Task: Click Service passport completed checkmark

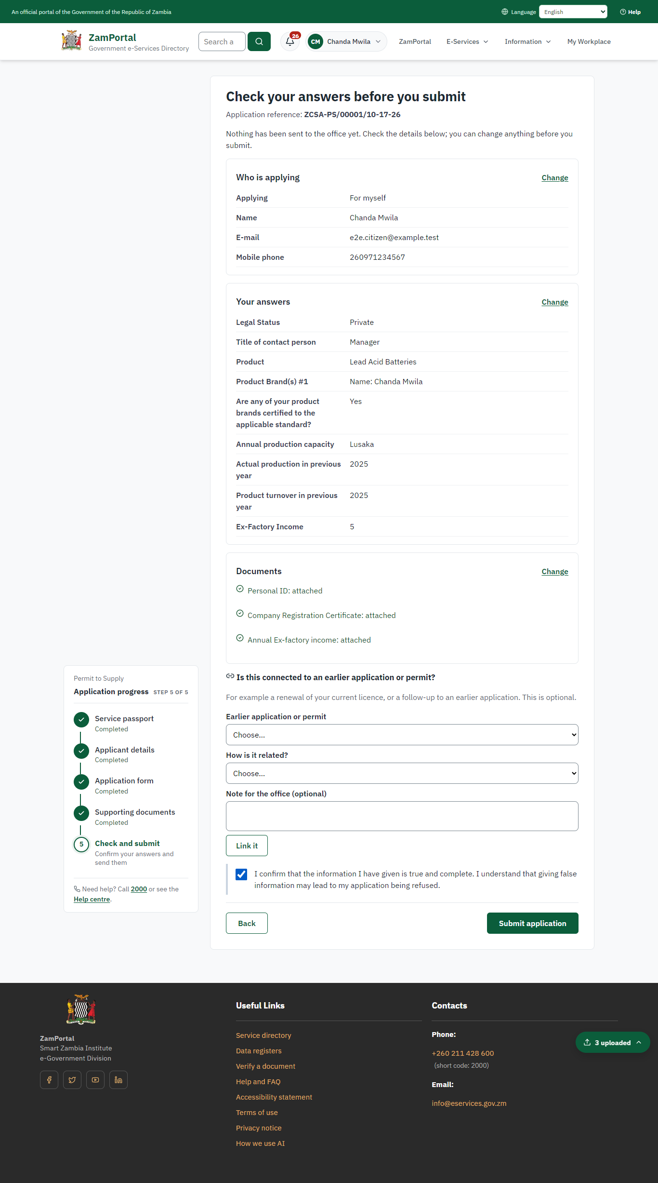Action: tap(81, 720)
